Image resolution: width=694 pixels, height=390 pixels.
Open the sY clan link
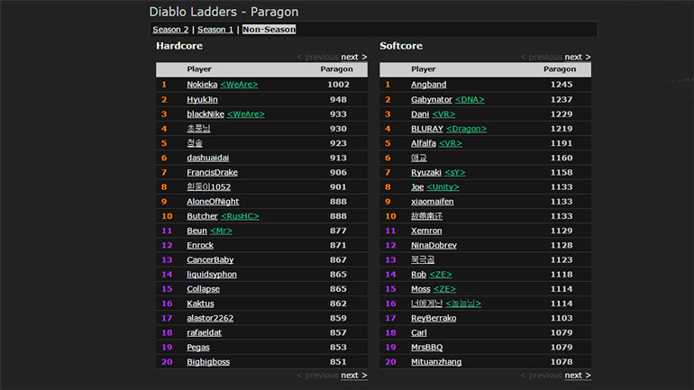[x=455, y=172]
